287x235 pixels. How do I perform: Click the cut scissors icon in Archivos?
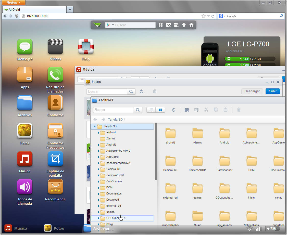[x=206, y=110]
